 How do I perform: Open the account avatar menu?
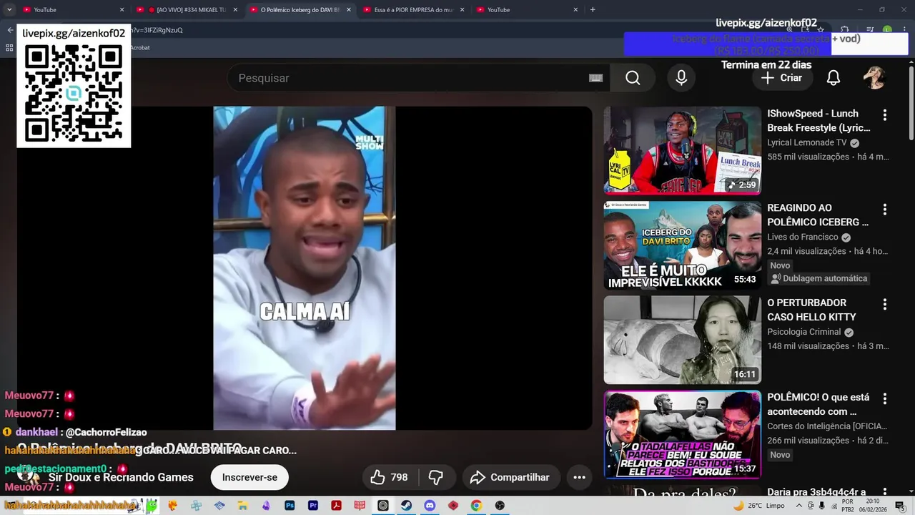(874, 78)
